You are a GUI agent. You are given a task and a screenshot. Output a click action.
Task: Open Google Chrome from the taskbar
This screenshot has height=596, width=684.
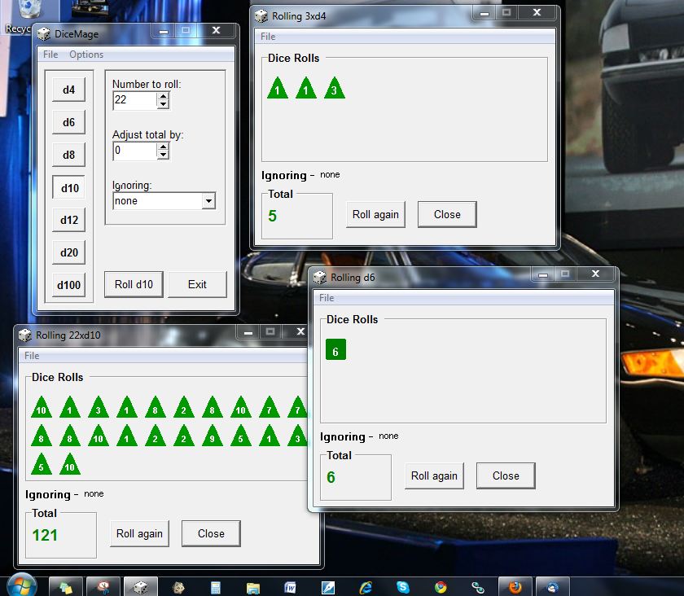441,586
